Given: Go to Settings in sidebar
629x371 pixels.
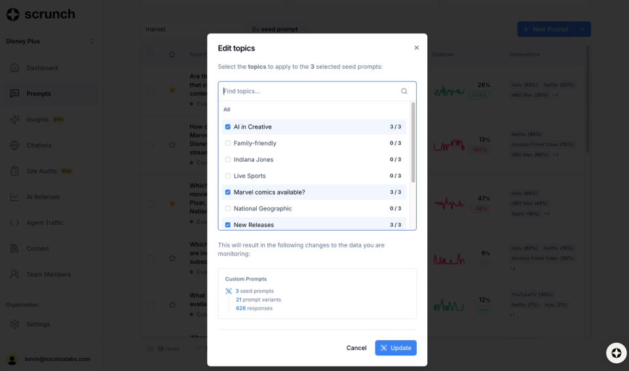Looking at the screenshot, I should pos(38,324).
